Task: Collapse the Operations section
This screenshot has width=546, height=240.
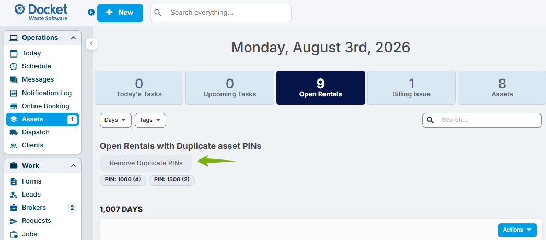Action: coord(73,38)
